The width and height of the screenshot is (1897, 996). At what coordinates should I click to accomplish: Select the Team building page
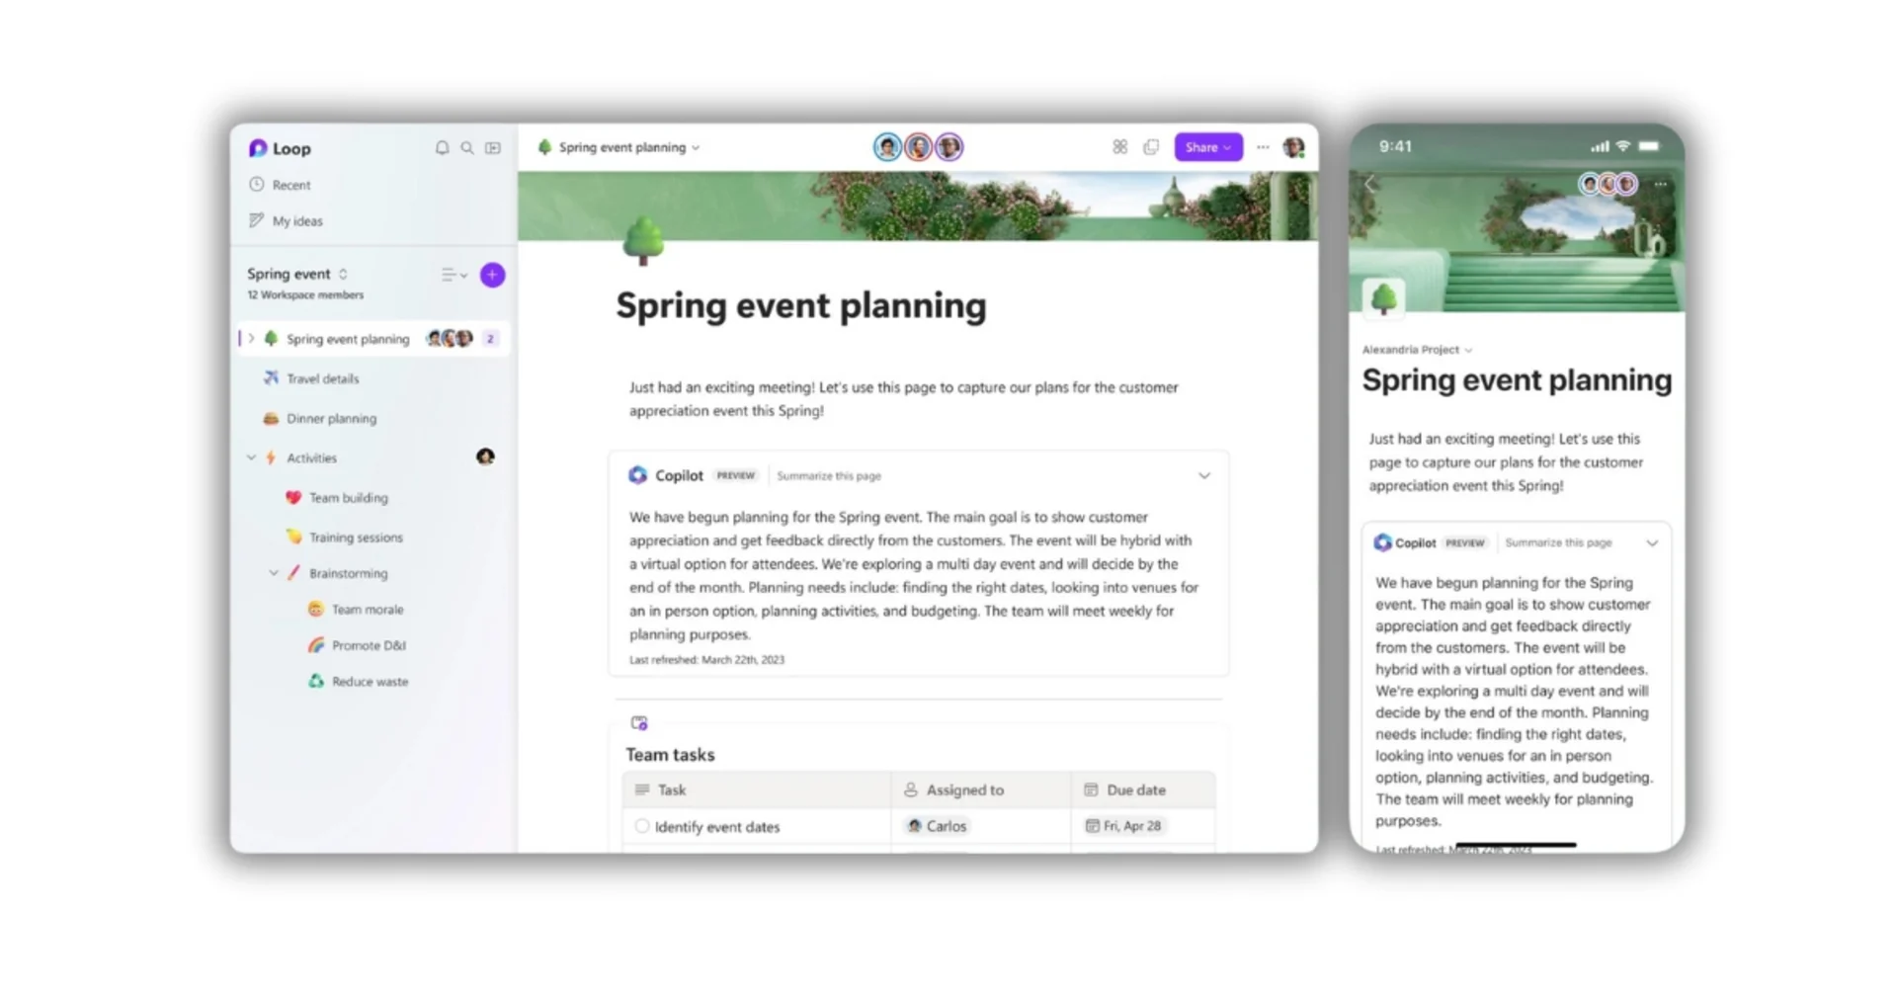[x=348, y=497]
